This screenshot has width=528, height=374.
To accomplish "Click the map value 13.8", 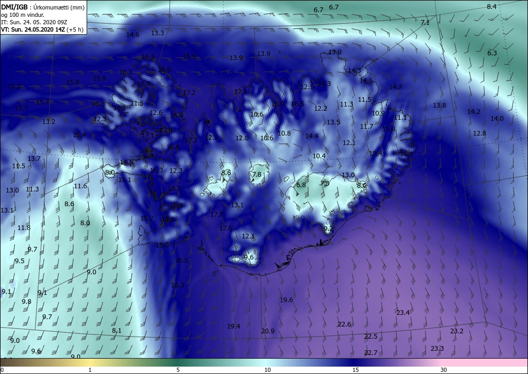I will [439, 106].
